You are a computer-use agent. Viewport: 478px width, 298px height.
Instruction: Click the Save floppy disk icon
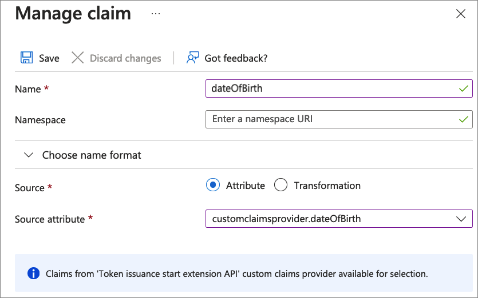click(26, 58)
